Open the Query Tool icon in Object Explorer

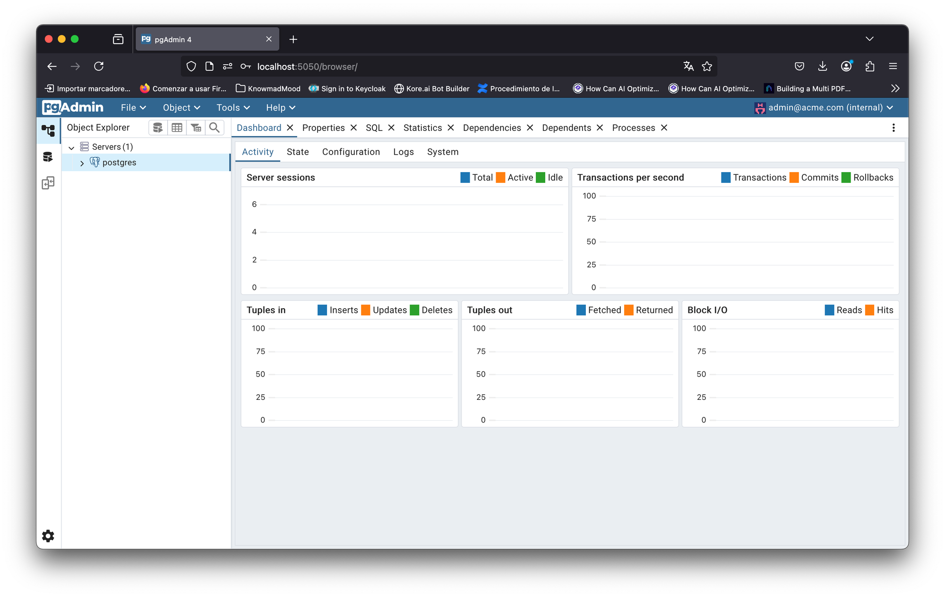coord(158,128)
